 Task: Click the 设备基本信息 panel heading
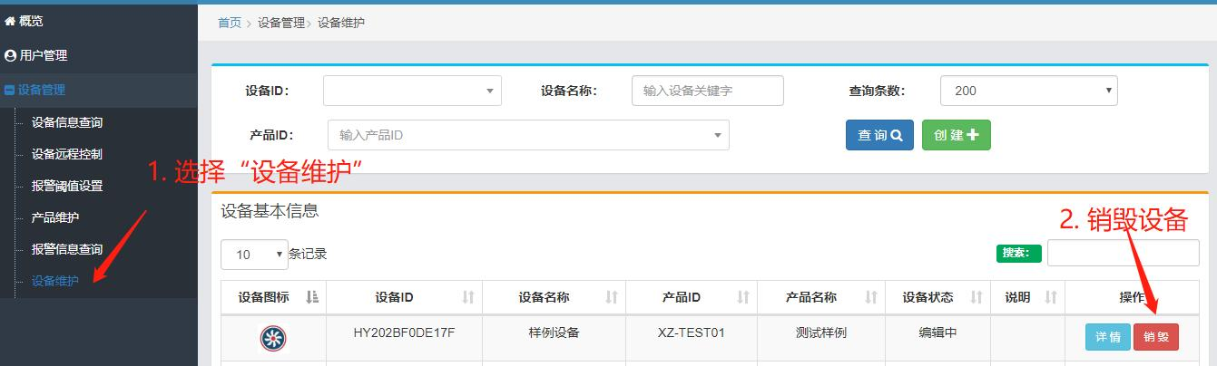click(270, 211)
